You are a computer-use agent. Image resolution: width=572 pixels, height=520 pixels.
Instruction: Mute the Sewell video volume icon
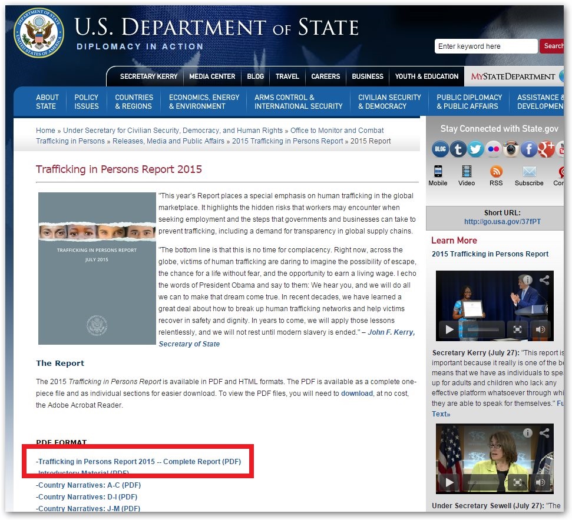(540, 482)
